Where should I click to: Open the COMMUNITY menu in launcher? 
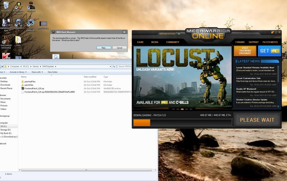(173, 42)
